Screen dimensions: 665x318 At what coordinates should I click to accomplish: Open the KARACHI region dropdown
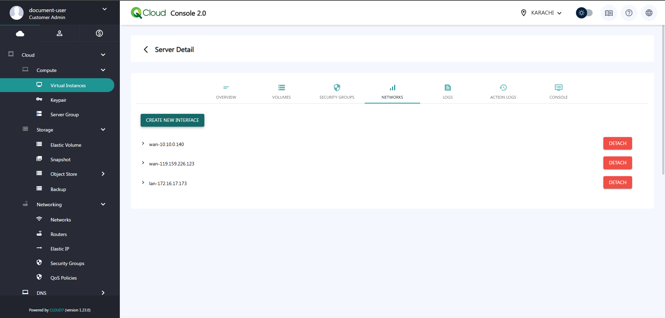point(542,13)
